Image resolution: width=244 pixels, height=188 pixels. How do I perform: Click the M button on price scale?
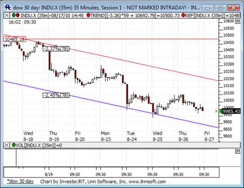238,21
